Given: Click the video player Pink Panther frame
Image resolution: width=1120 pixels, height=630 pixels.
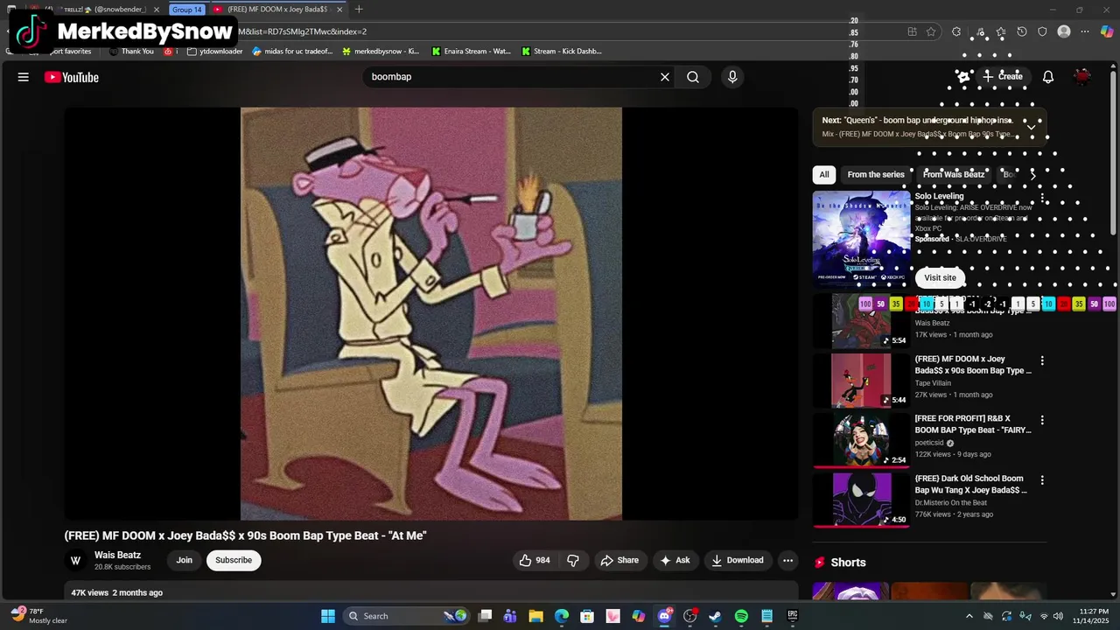Looking at the screenshot, I should click(x=431, y=313).
